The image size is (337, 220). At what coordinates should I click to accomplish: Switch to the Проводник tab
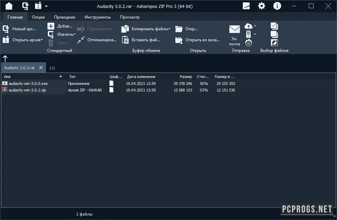click(65, 17)
